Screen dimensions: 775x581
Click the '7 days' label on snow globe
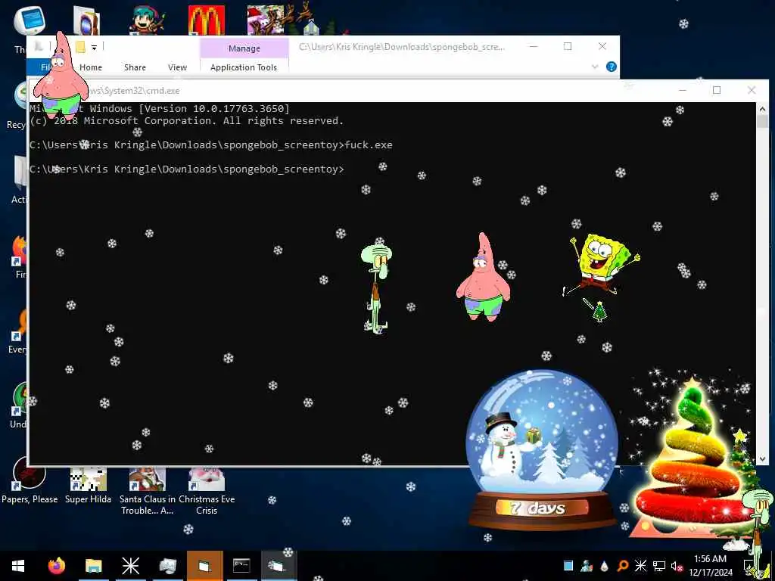[x=539, y=508]
